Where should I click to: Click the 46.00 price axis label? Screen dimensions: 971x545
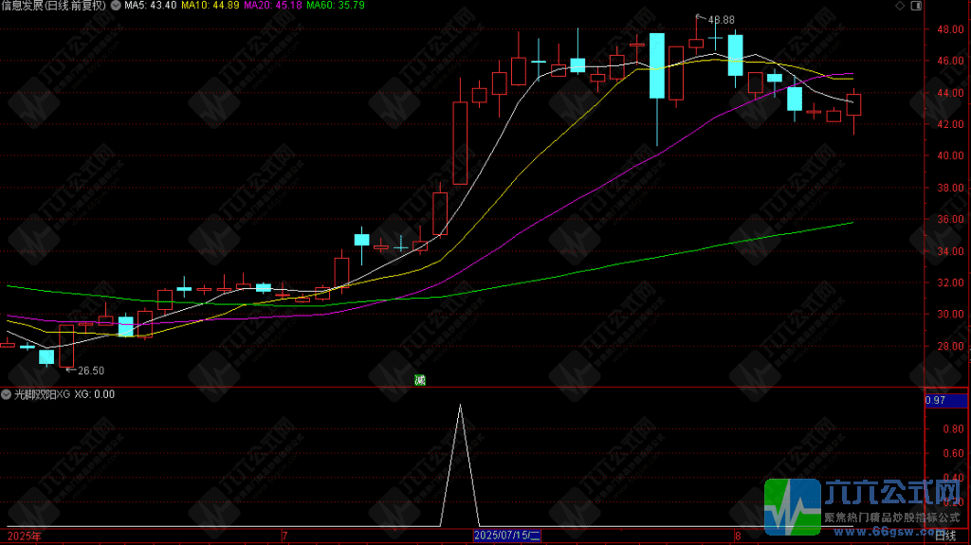950,62
